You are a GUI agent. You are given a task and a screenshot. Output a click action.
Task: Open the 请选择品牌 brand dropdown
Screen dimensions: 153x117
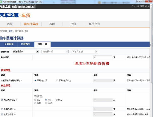point(25,51)
